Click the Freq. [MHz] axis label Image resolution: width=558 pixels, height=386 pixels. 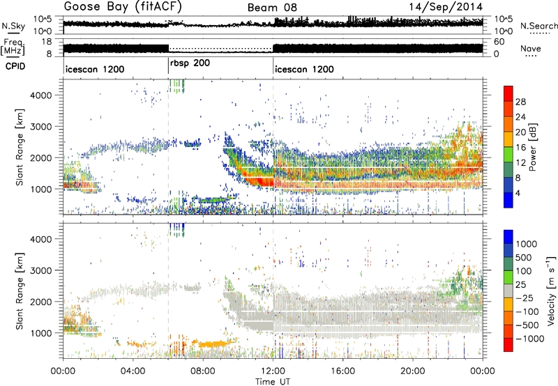click(x=13, y=47)
